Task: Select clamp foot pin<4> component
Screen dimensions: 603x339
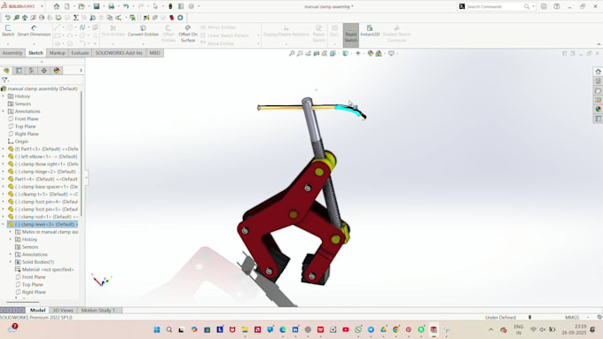Action: tap(46, 202)
